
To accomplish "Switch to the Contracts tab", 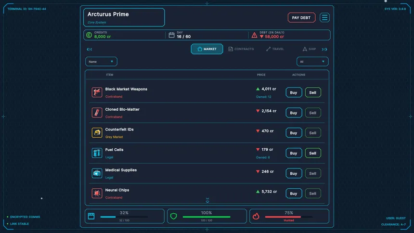I will 241,49.
